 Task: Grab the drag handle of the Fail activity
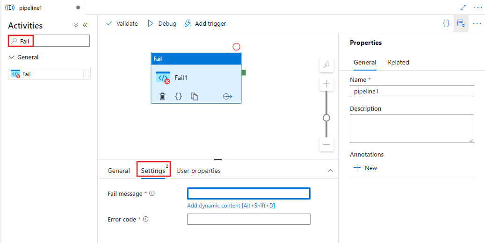86,74
